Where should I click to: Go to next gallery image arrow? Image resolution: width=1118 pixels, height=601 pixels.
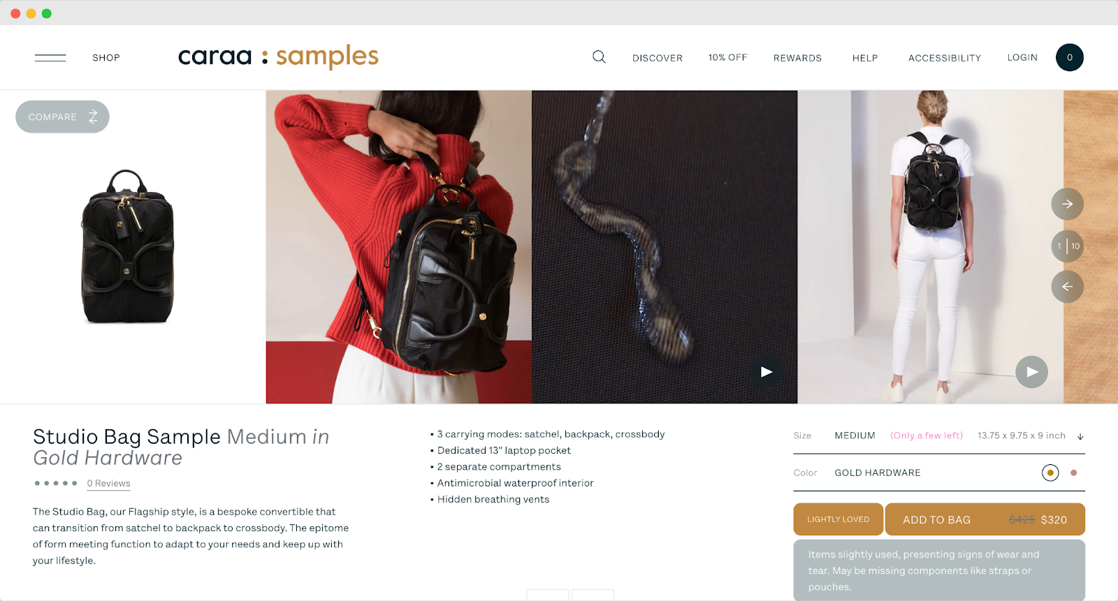point(1067,205)
